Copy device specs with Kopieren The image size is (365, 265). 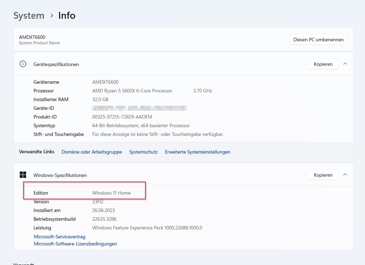click(323, 64)
